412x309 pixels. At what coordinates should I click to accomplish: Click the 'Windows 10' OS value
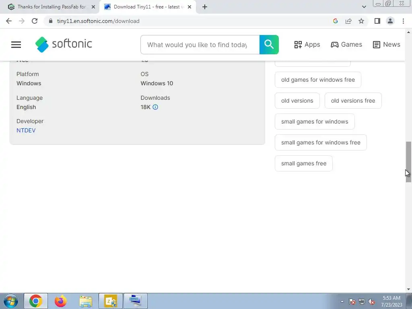point(157,83)
